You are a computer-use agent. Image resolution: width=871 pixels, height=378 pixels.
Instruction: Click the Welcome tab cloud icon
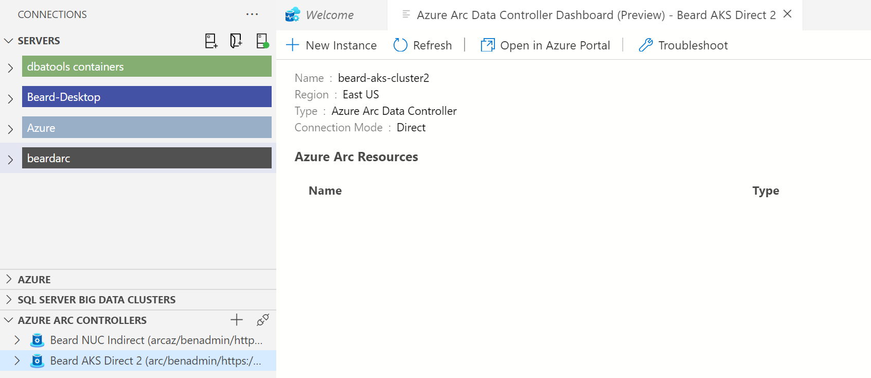(x=293, y=15)
